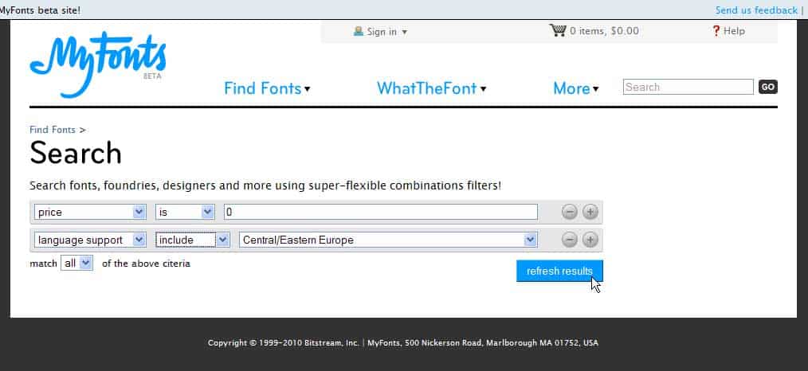Open the WhatTheFont menu

pyautogui.click(x=431, y=88)
